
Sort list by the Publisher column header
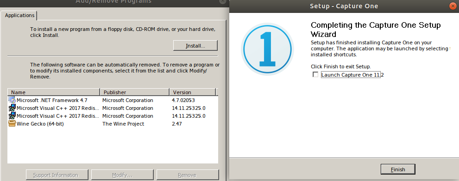click(135, 92)
